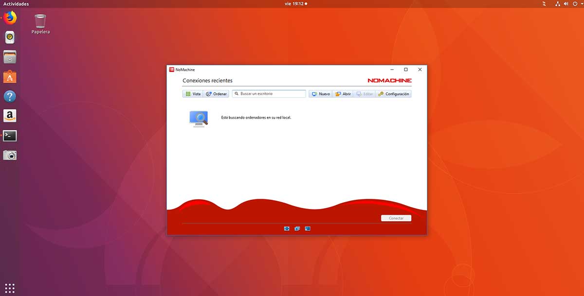Click the NOMACHINE brand logo

389,80
